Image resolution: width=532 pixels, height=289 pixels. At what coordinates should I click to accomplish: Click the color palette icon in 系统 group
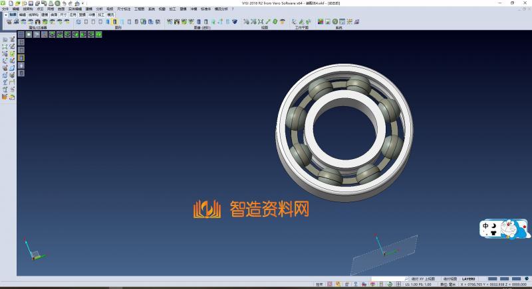(321, 22)
